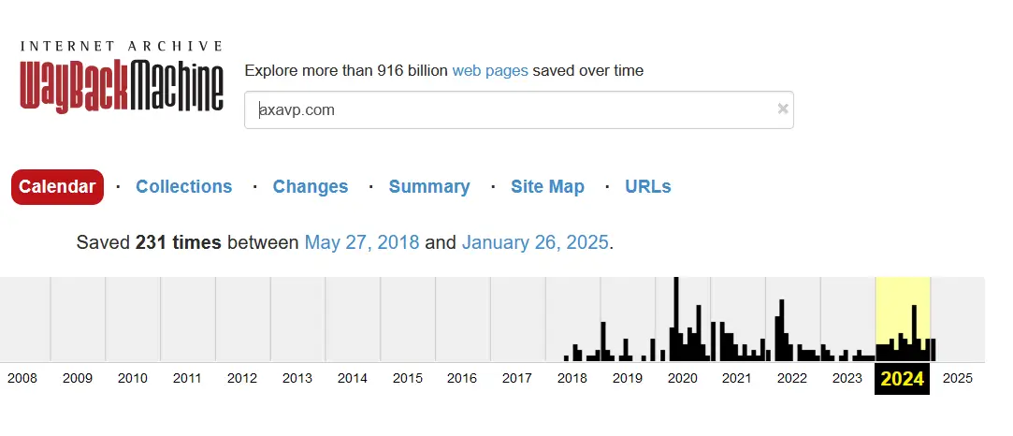Select year 2024 in the timeline
Screen dimensions: 1013x436
[902, 379]
